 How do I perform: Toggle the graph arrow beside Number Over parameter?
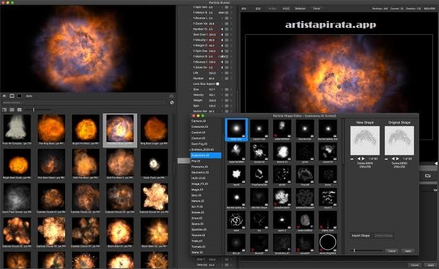[222, 29]
